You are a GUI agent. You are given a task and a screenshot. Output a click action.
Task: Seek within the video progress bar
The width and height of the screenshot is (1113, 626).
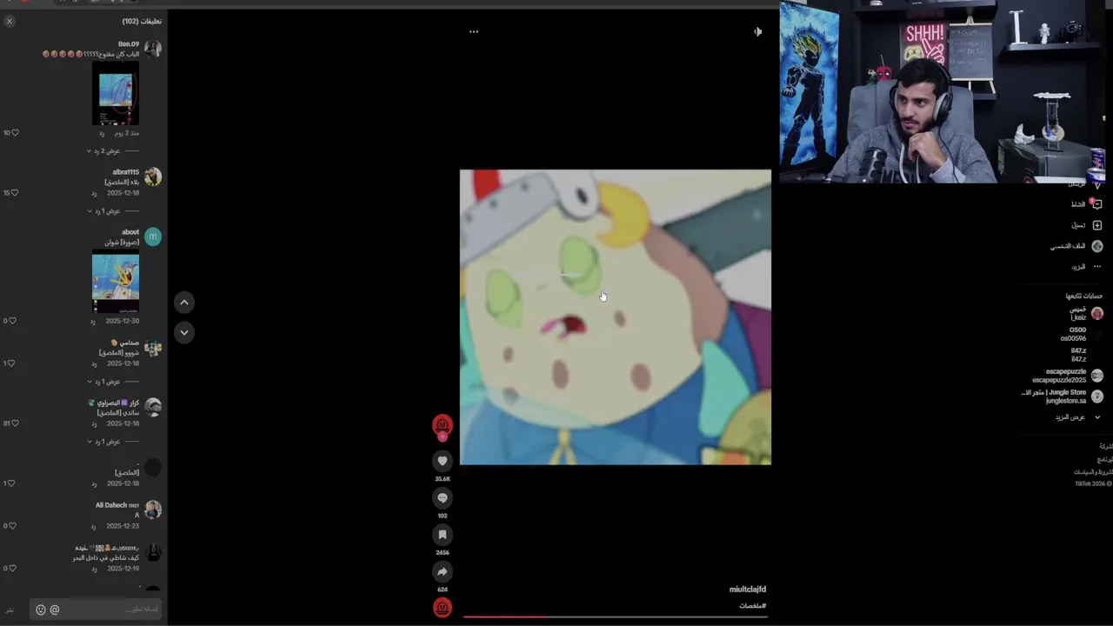(x=616, y=616)
